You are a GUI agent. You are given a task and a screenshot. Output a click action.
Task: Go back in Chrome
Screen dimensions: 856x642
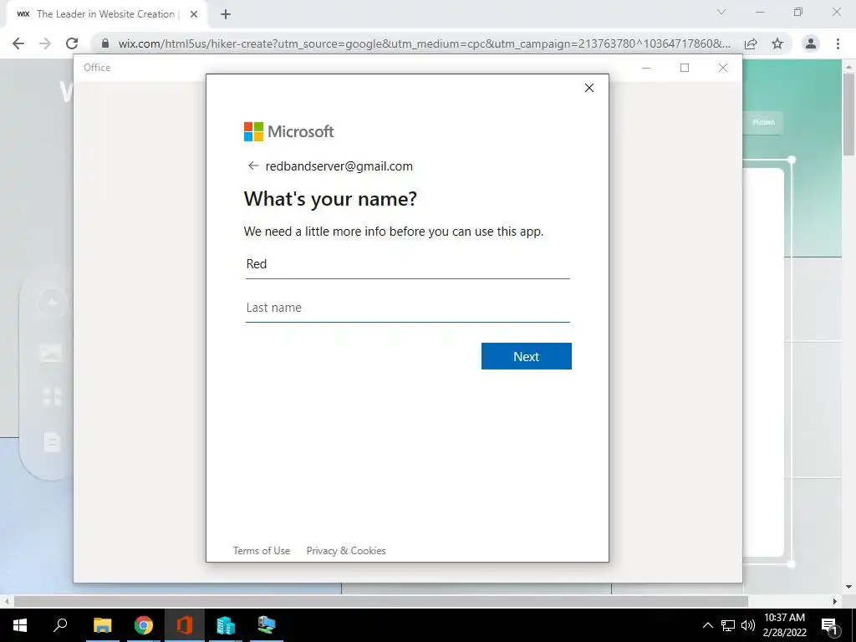click(18, 43)
